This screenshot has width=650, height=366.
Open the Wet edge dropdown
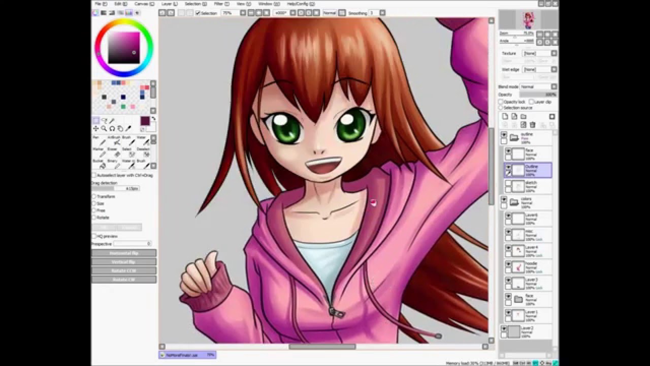[x=554, y=70]
